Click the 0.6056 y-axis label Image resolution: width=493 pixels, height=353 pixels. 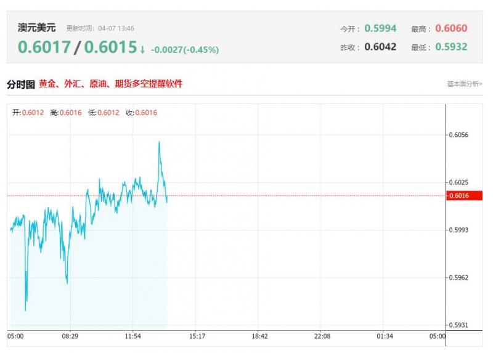pyautogui.click(x=458, y=135)
